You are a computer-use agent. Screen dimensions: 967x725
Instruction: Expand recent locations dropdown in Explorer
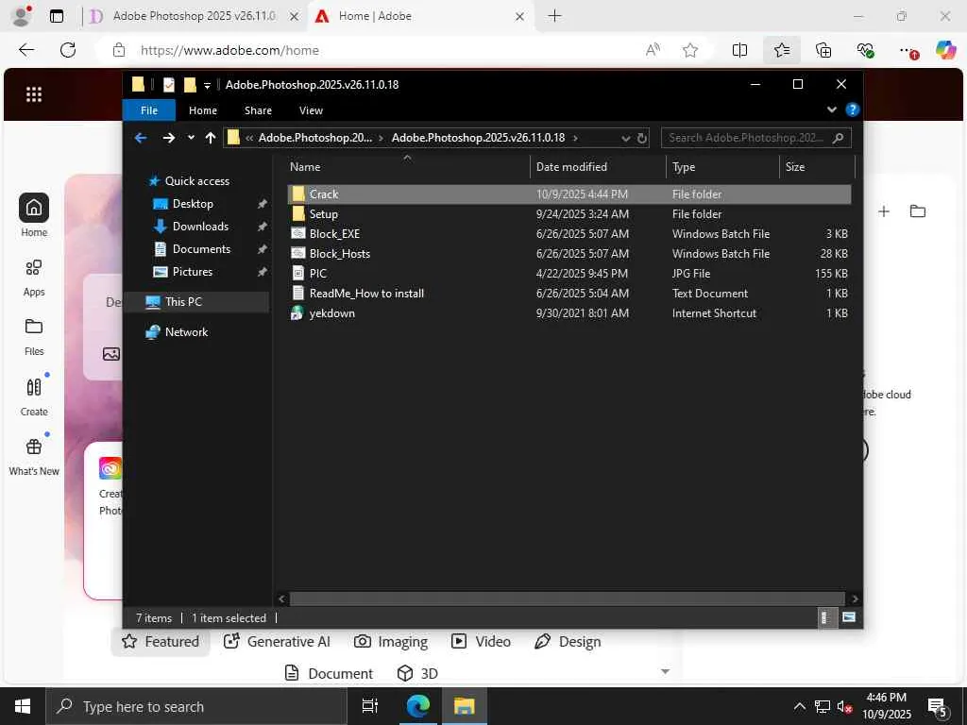191,138
